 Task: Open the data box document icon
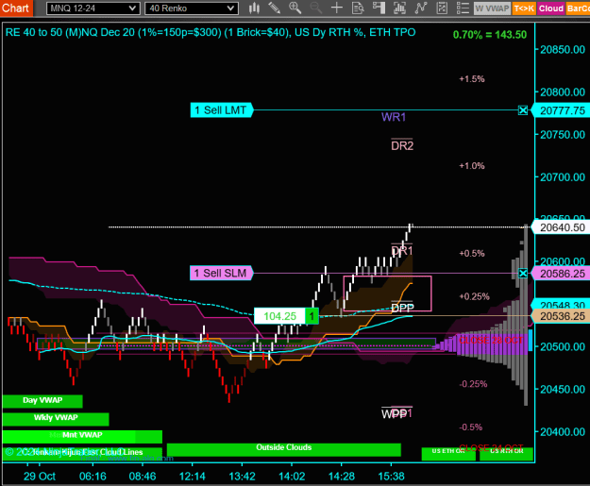[x=358, y=8]
